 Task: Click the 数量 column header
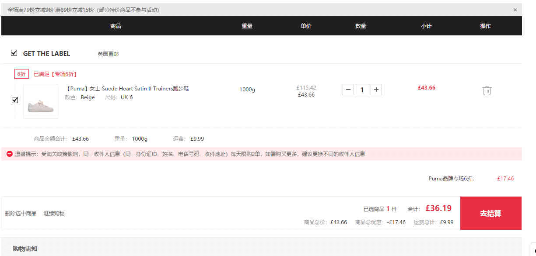[361, 26]
